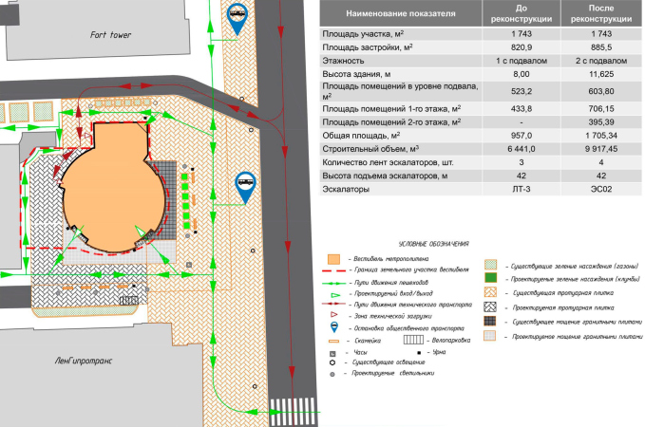Click the red technical loading zone triangle in legend
645x427 pixels.
[x=332, y=312]
